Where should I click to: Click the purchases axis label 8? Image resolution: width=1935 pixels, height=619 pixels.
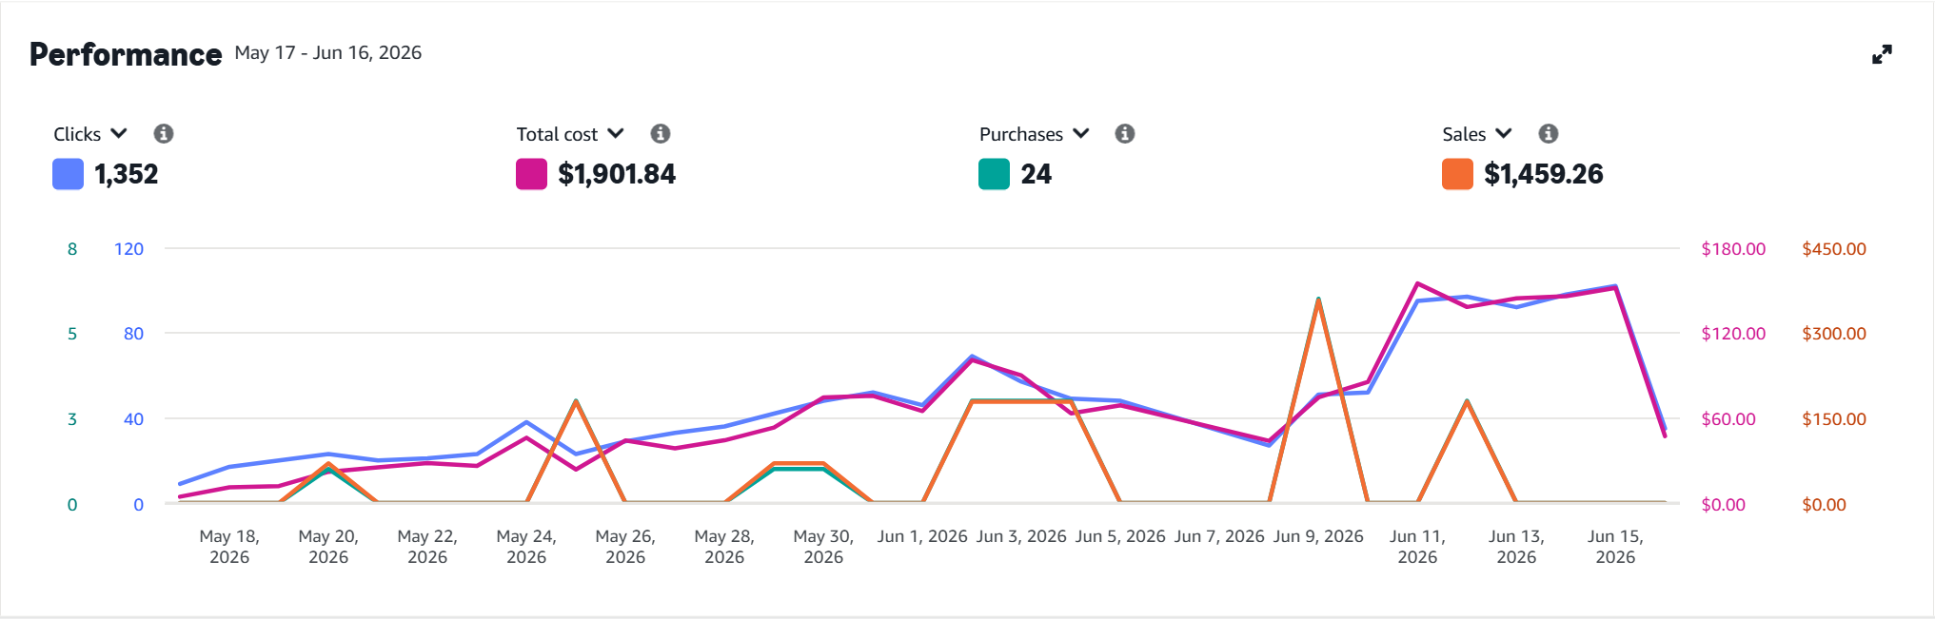[72, 249]
